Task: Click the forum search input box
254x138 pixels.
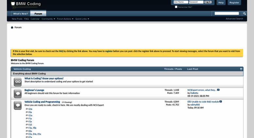Action: point(227,13)
